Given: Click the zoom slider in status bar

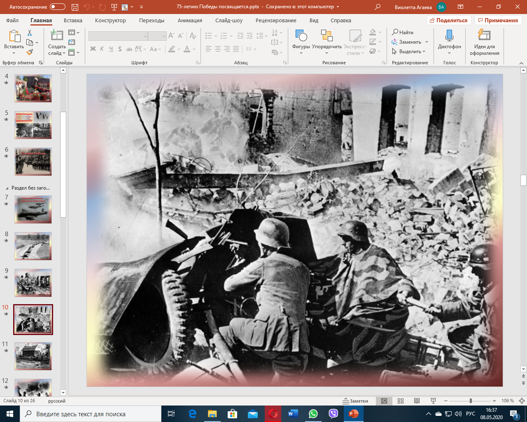Looking at the screenshot, I should click(470, 401).
